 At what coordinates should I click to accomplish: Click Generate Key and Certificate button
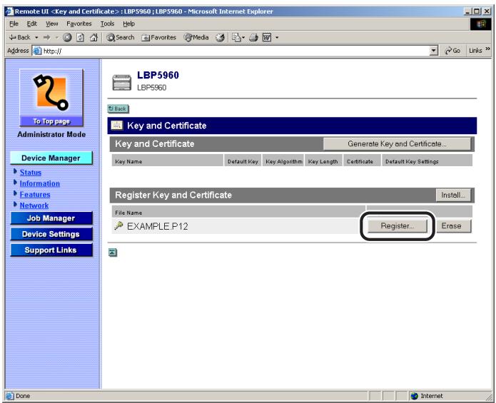(397, 144)
